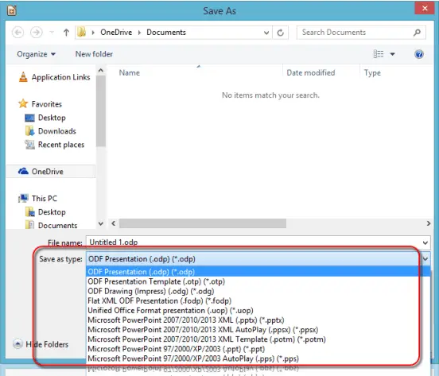Click the sidebar scroll up arrow
Image resolution: width=439 pixels, height=376 pixels.
coord(101,71)
